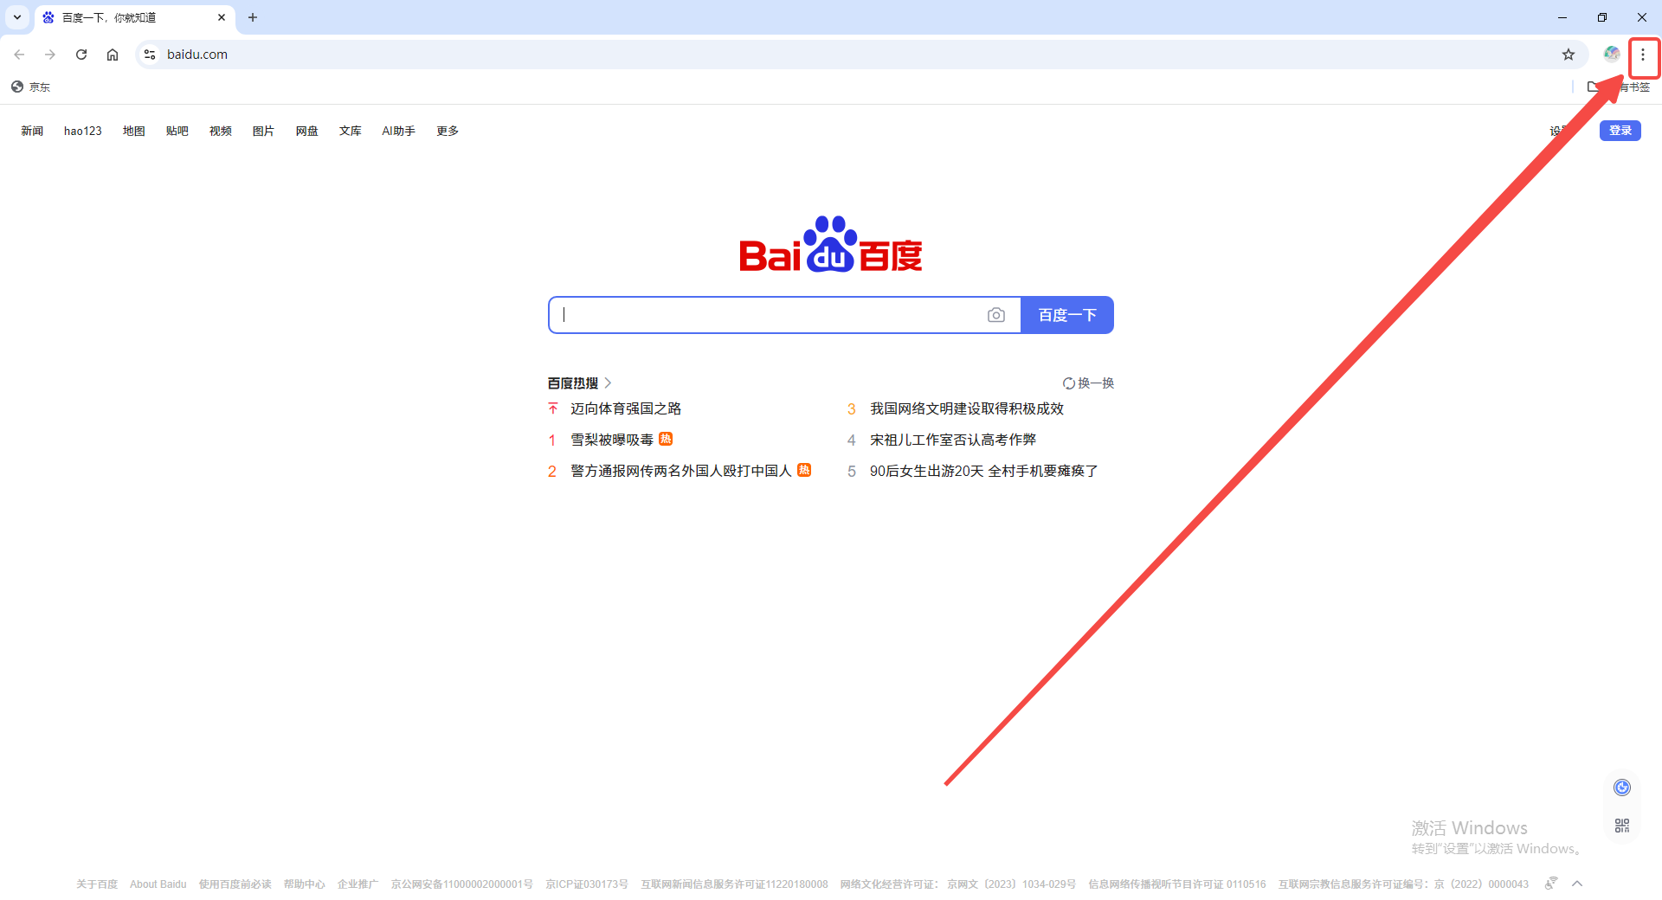Click the hot badge beside 雪梨被曝吸毒
Viewport: 1662px width, 900px height.
click(666, 439)
